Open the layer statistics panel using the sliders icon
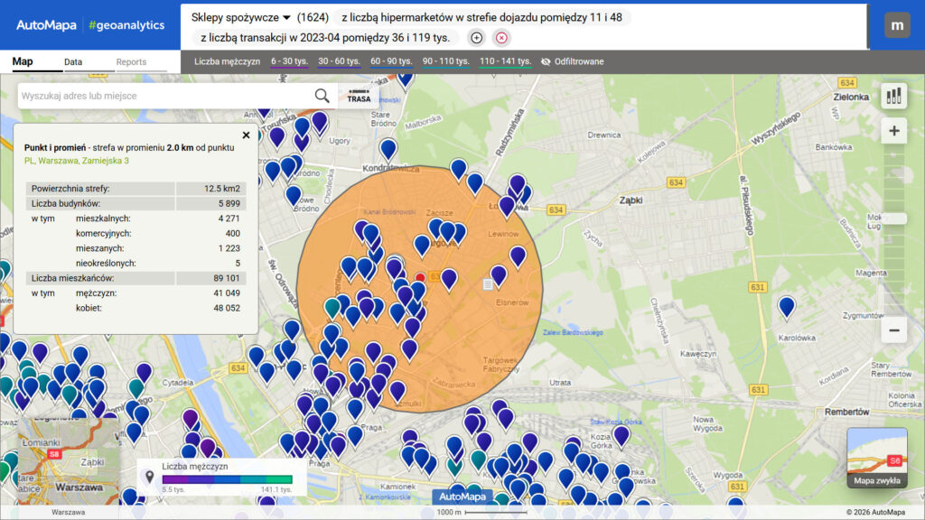 pyautogui.click(x=893, y=96)
